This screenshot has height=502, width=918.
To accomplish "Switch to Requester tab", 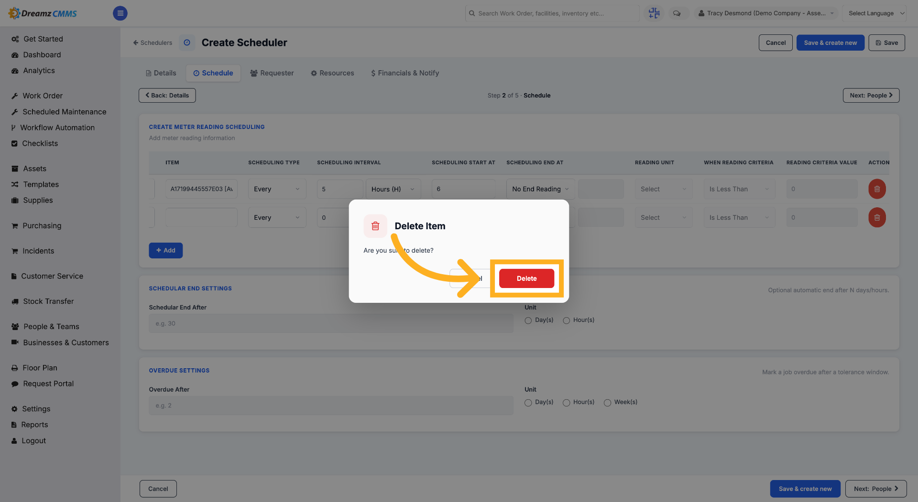I will click(272, 73).
